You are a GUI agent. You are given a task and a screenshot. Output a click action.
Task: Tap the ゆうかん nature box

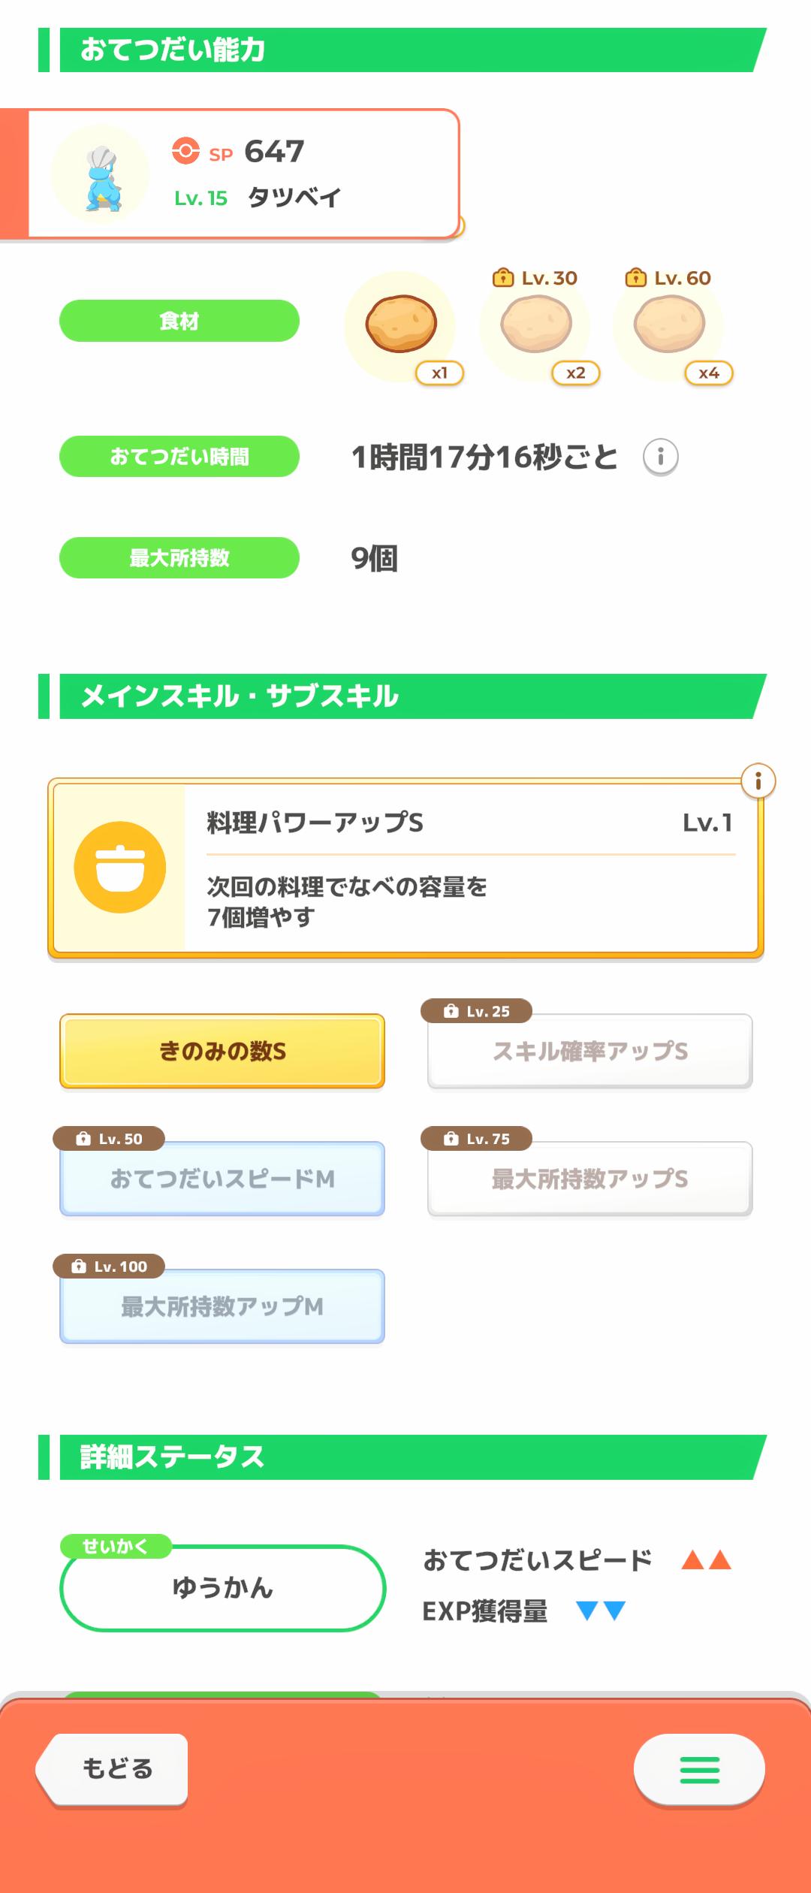pos(222,1587)
